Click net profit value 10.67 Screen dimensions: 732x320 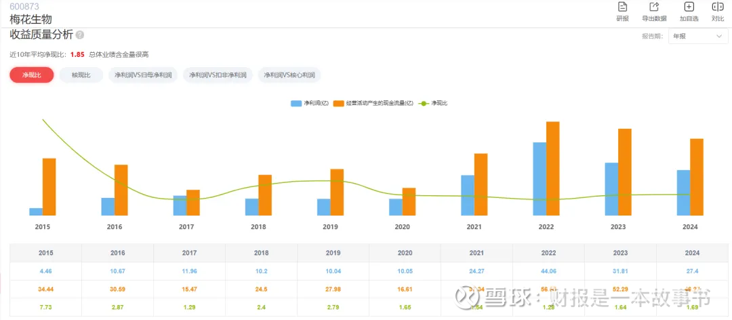coord(118,271)
